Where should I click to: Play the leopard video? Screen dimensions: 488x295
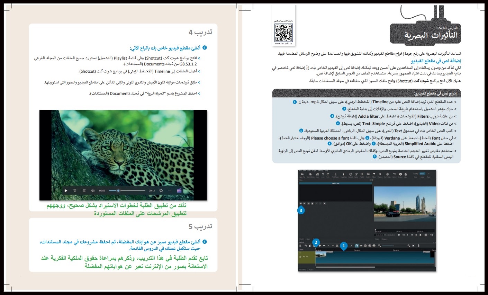click(66, 190)
